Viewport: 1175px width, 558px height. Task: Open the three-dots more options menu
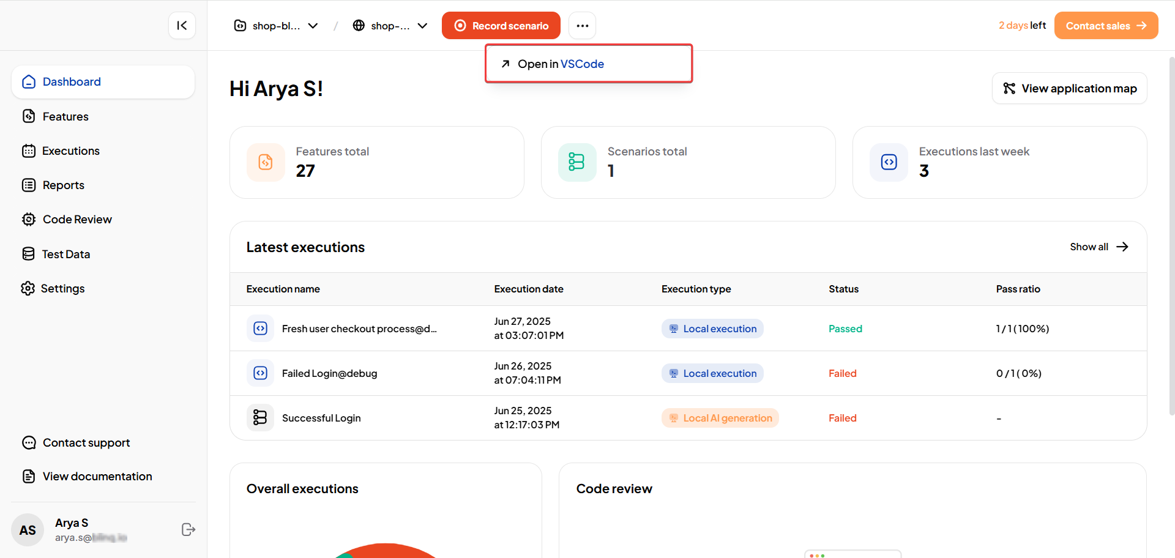(582, 26)
